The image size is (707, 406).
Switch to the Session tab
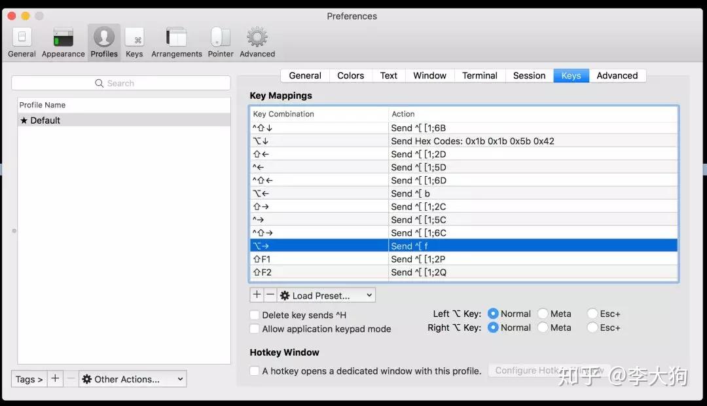[530, 75]
